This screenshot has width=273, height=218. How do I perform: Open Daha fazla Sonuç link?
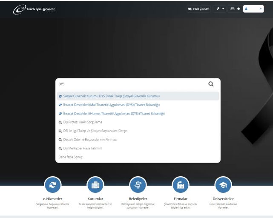click(72, 157)
